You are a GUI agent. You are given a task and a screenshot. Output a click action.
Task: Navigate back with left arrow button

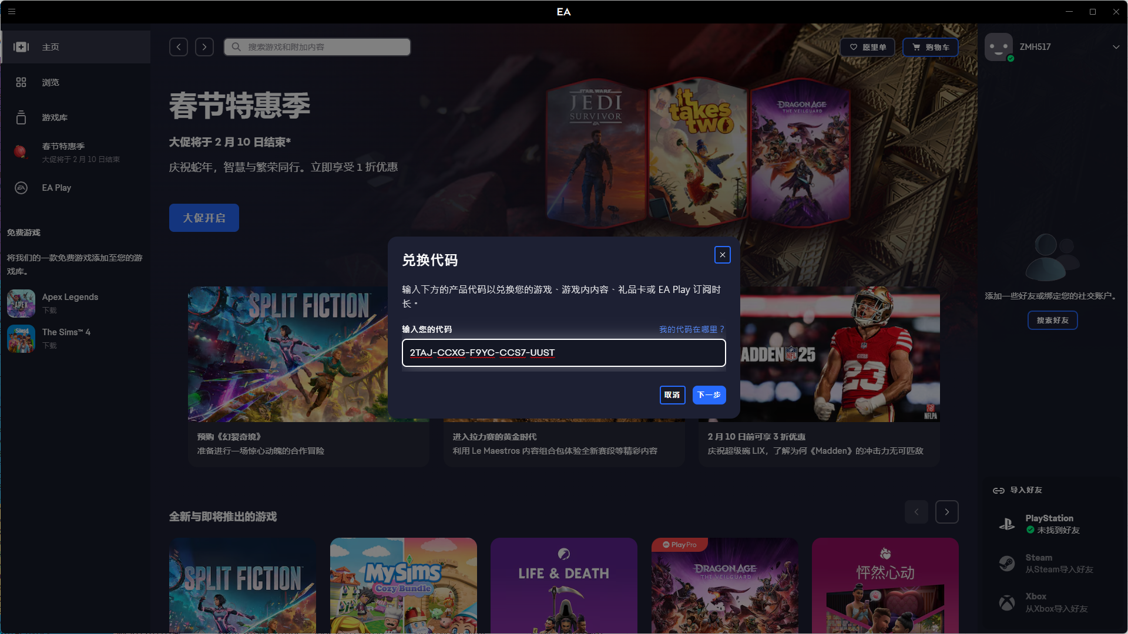(179, 47)
